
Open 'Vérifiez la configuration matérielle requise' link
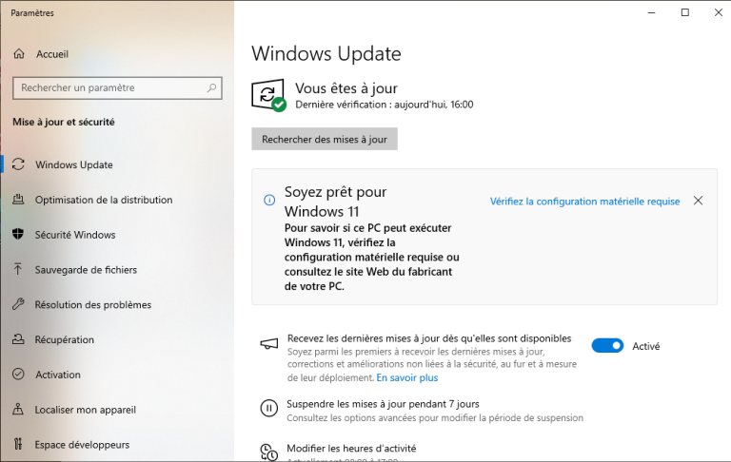[584, 202]
